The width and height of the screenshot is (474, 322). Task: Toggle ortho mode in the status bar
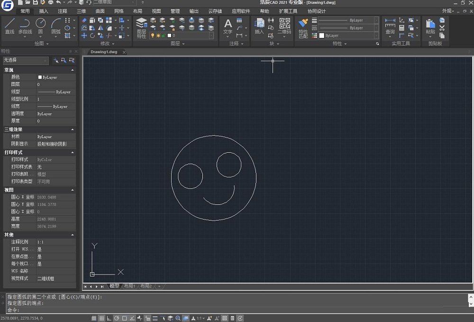tap(109, 318)
